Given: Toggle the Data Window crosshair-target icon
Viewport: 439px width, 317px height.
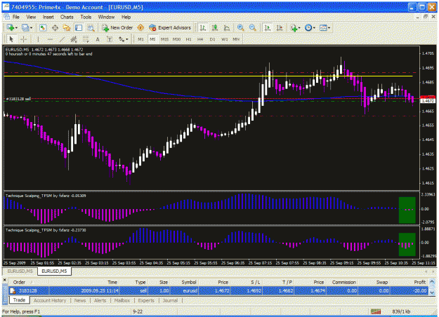Looking at the screenshot, I should coord(55,27).
